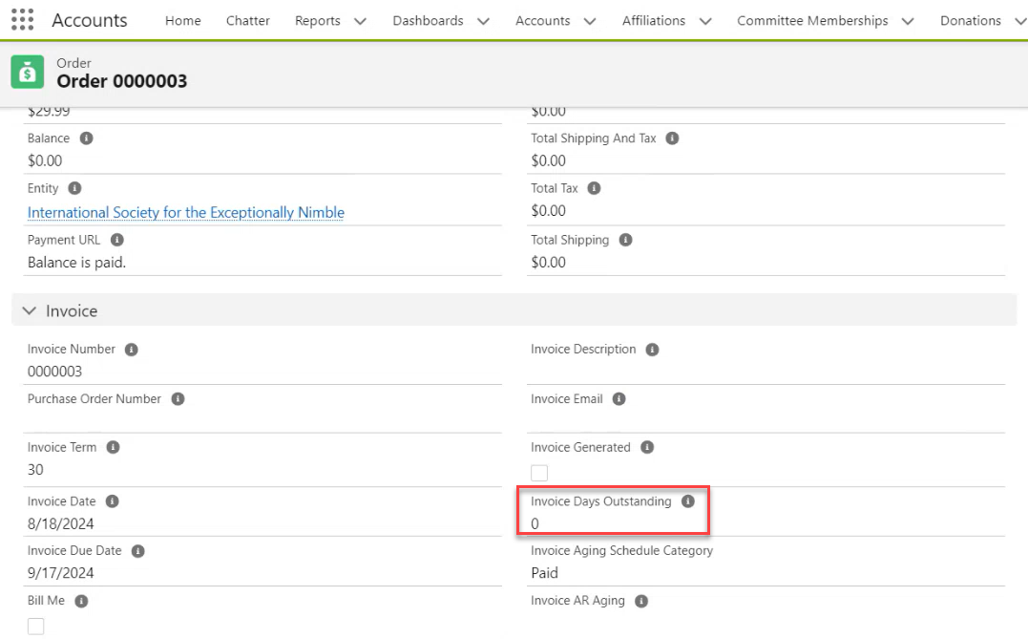Check the Bill Me checkbox
1028x639 pixels.
(x=36, y=627)
